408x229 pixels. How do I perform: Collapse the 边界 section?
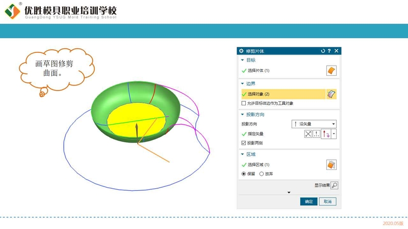(242, 84)
